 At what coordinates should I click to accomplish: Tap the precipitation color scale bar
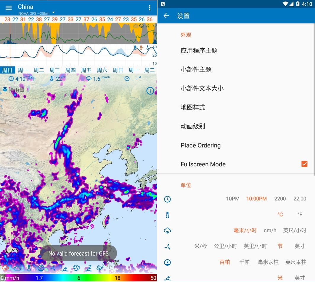coord(78,278)
